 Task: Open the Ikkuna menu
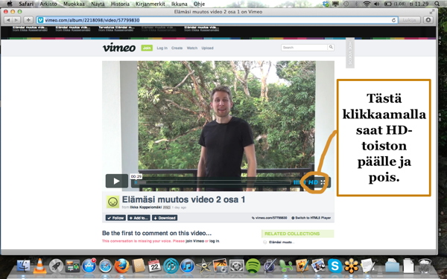180,4
